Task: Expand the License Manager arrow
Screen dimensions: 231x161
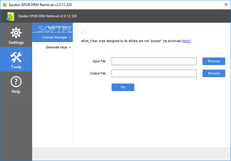Action: click(70, 38)
